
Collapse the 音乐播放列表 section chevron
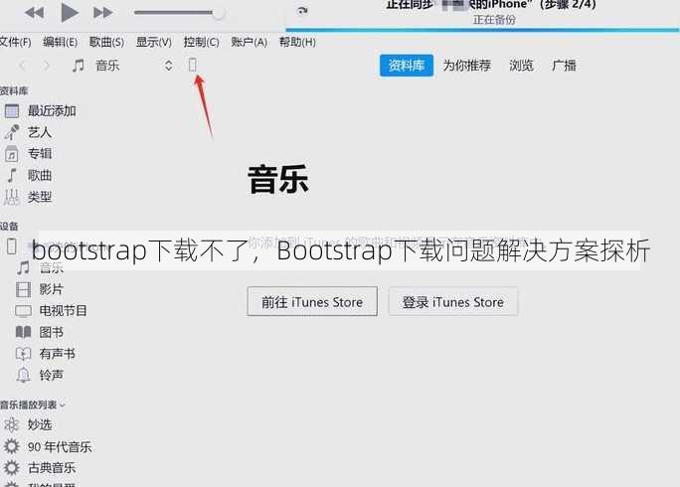[62, 406]
